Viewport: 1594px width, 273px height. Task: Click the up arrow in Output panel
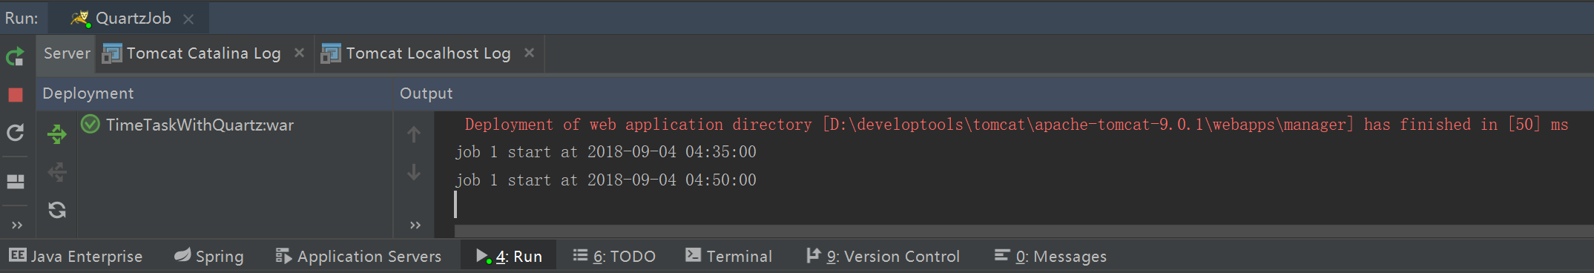tap(414, 134)
